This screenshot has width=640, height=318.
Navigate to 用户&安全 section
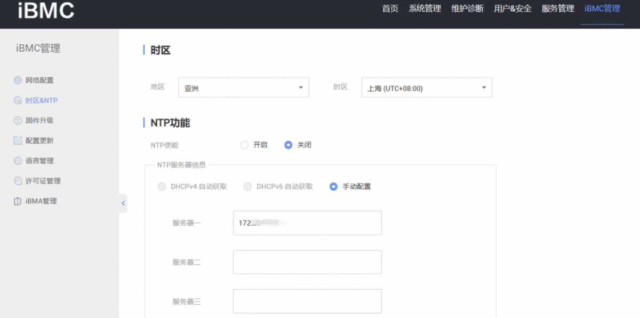513,9
